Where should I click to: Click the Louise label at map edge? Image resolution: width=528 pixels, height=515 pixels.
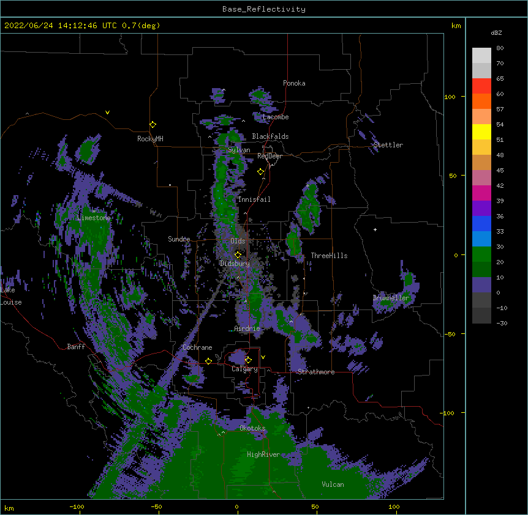[x=11, y=302]
